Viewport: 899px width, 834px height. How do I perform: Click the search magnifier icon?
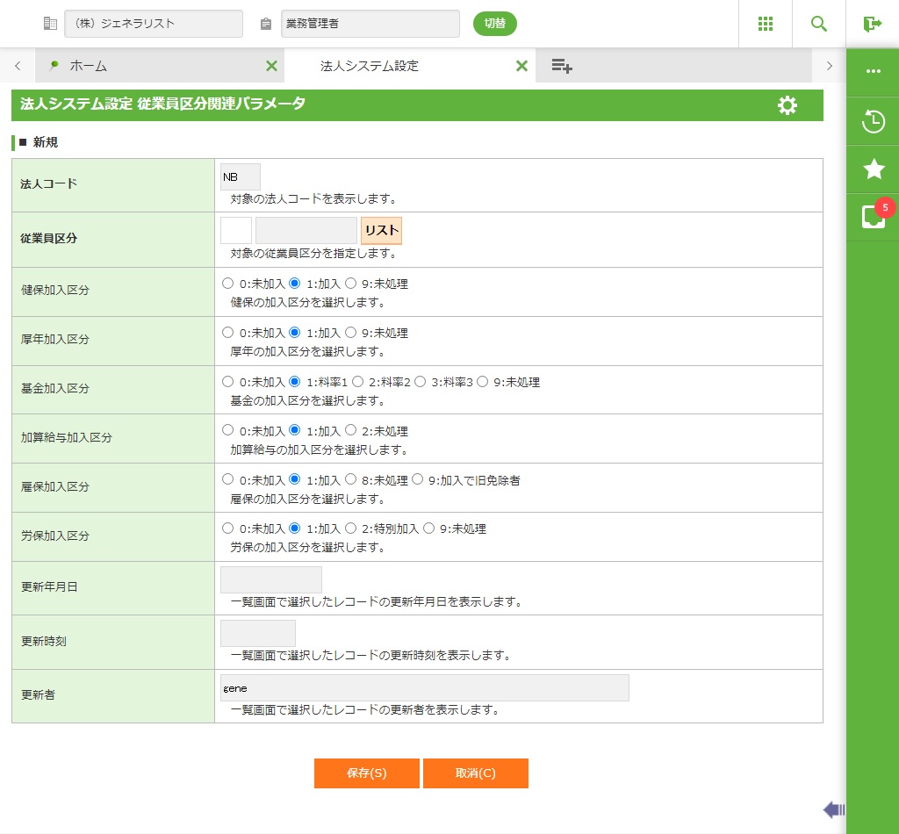click(x=818, y=24)
